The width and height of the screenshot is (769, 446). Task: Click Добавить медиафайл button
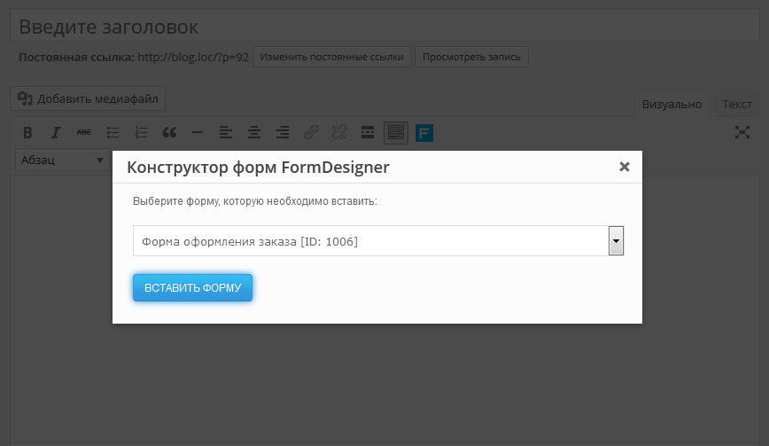(88, 98)
